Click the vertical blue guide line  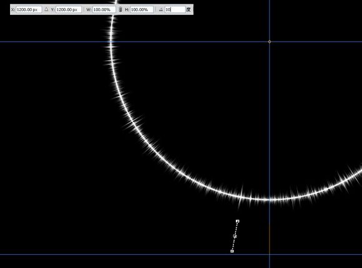pyautogui.click(x=269, y=115)
